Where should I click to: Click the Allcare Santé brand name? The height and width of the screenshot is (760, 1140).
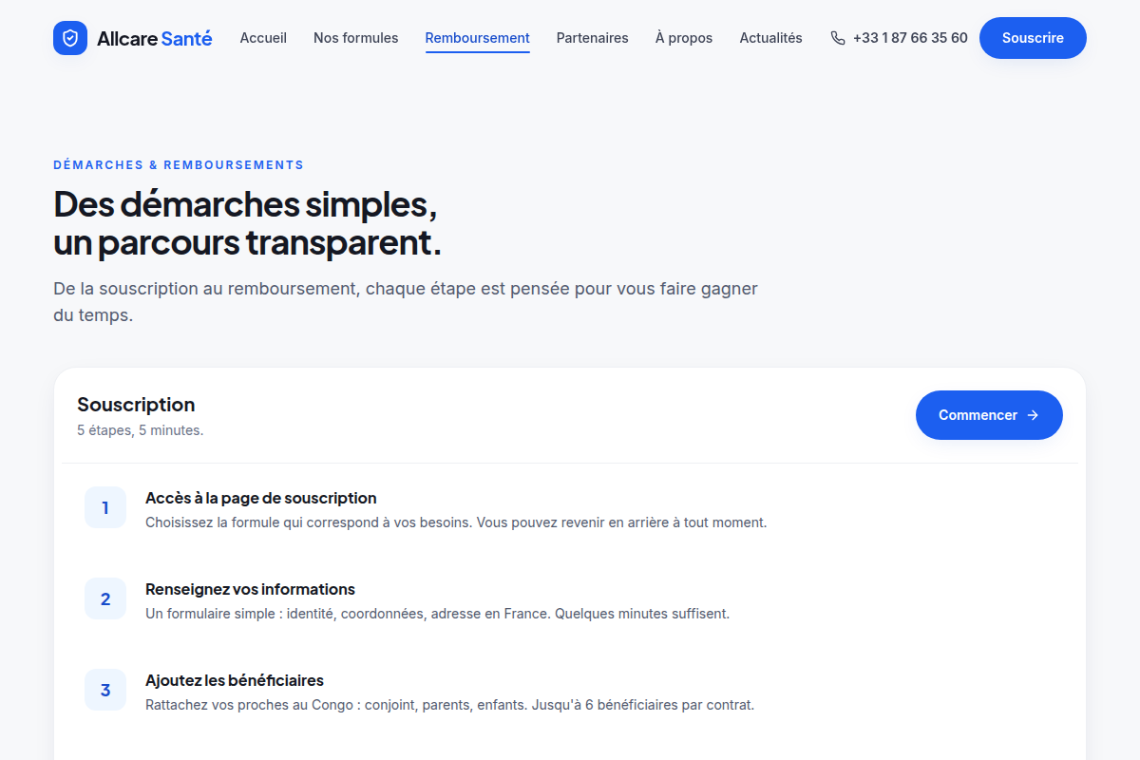155,39
